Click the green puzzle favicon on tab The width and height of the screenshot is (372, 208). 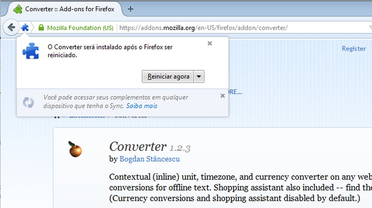click(18, 9)
